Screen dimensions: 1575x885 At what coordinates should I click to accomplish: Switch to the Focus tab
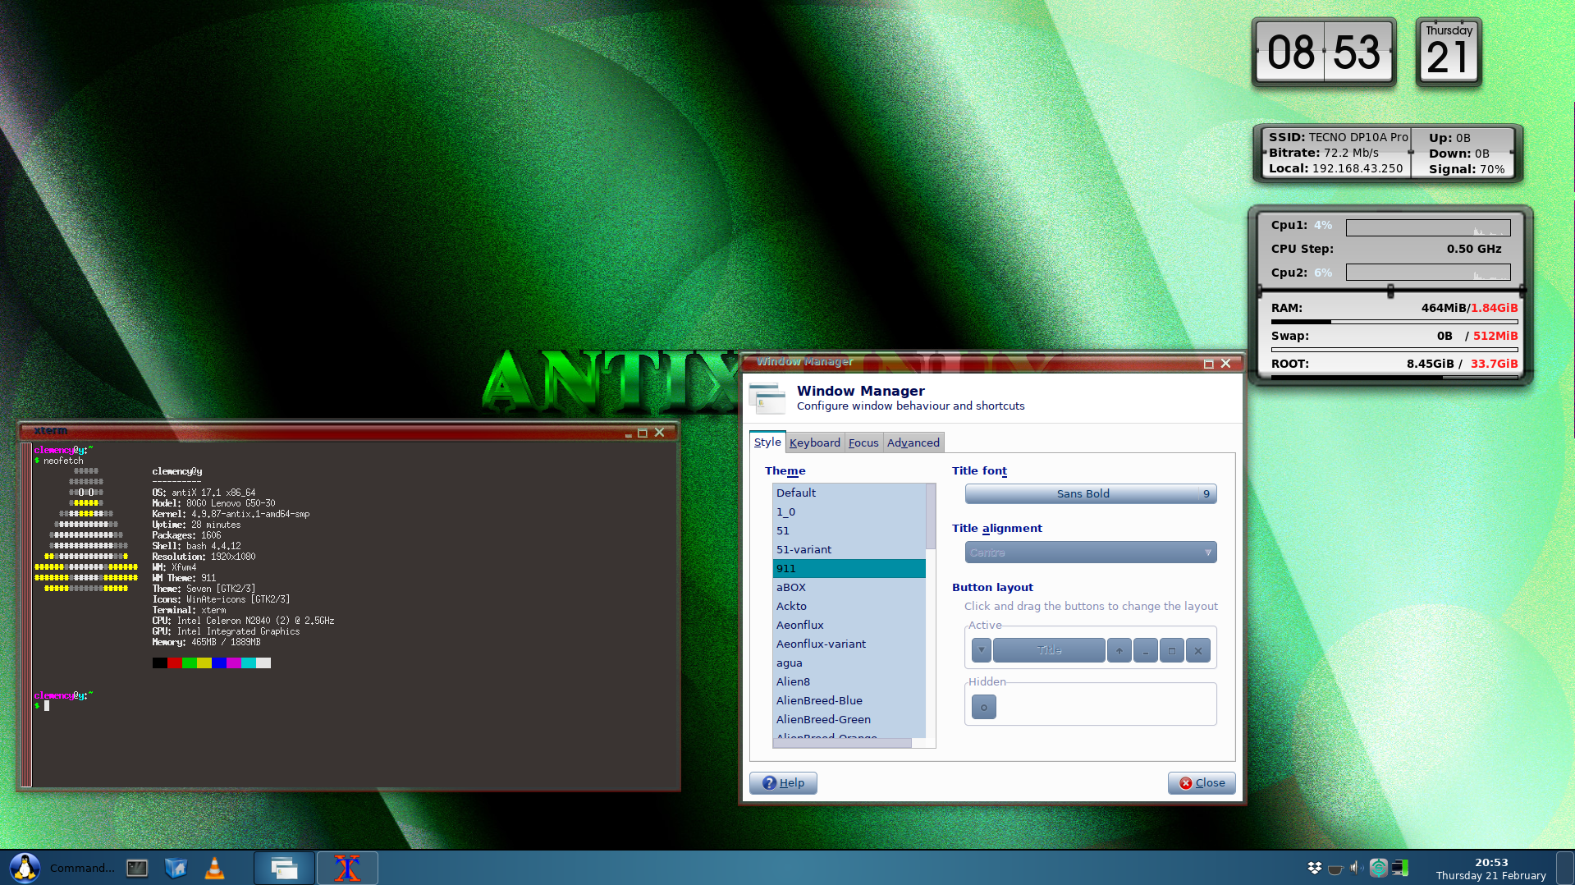[x=863, y=442]
